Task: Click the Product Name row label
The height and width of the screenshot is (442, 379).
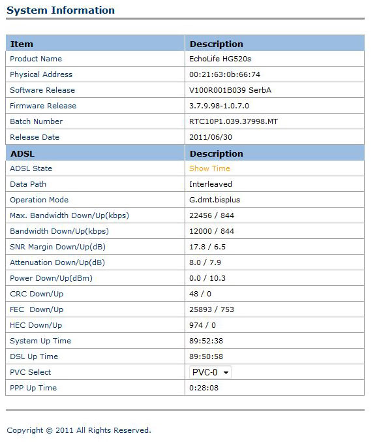Action: coord(36,59)
